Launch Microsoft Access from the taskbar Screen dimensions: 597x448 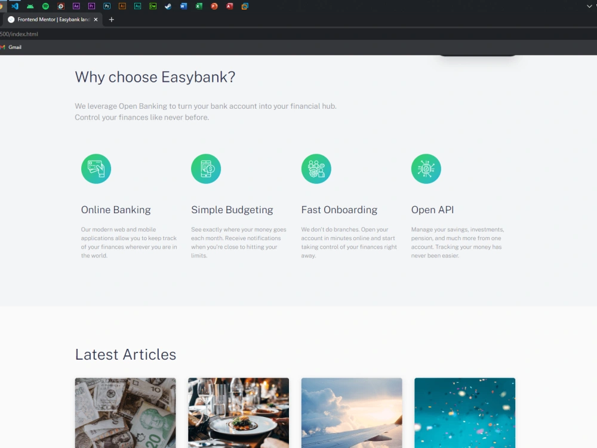(229, 6)
